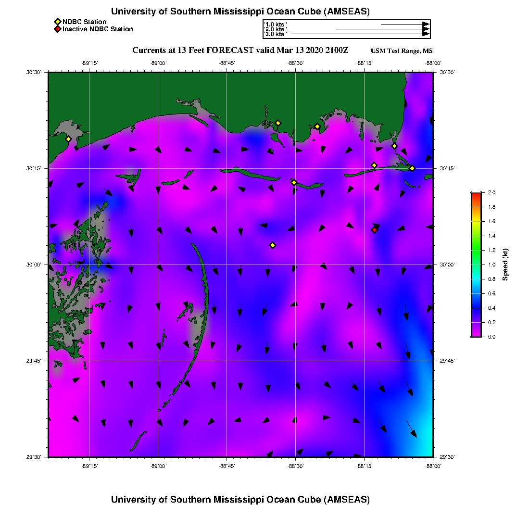This screenshot has width=529, height=505.
Task: Click the southernmost yellow NDBC station diamond
Action: 273,245
